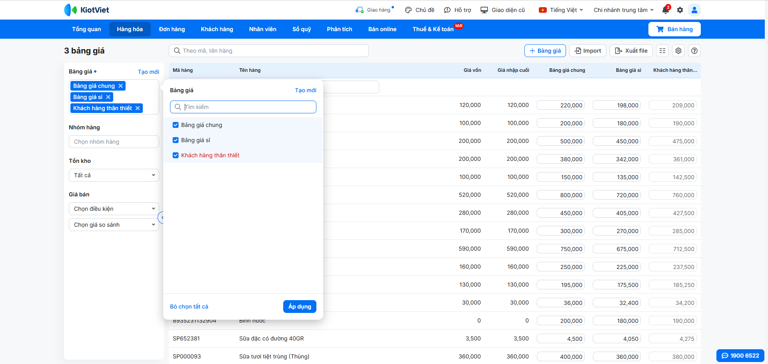Go to the 'Đơn hàng' menu
The image size is (768, 364).
[x=172, y=29]
